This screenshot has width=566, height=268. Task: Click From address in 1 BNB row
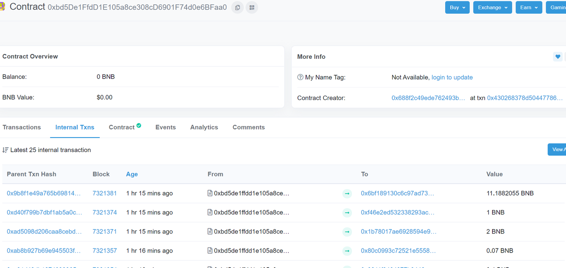point(252,212)
